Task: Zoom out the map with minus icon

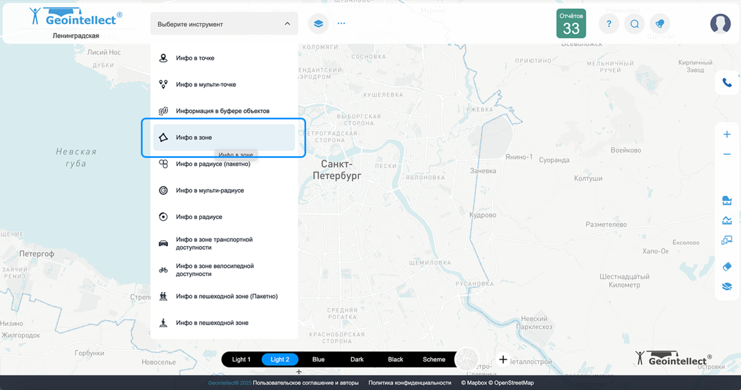Action: click(x=727, y=154)
